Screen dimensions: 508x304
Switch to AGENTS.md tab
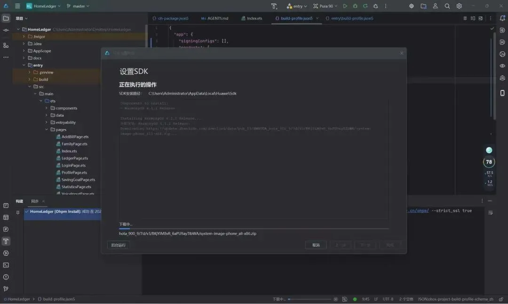[214, 18]
